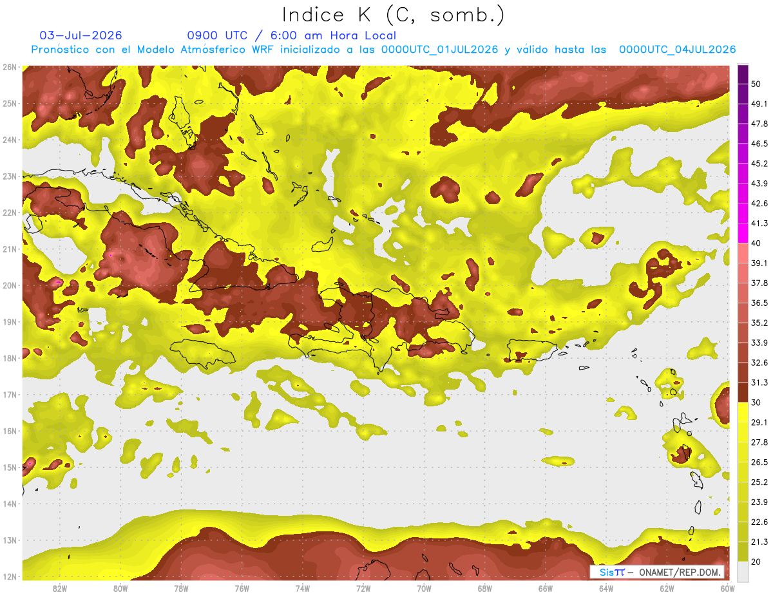773x597 pixels.
Task: Click the '12N' latitude axis label
Action: (9, 576)
